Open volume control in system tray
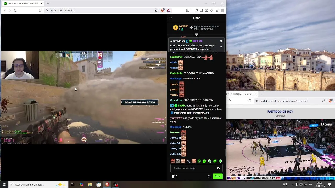 (305, 185)
